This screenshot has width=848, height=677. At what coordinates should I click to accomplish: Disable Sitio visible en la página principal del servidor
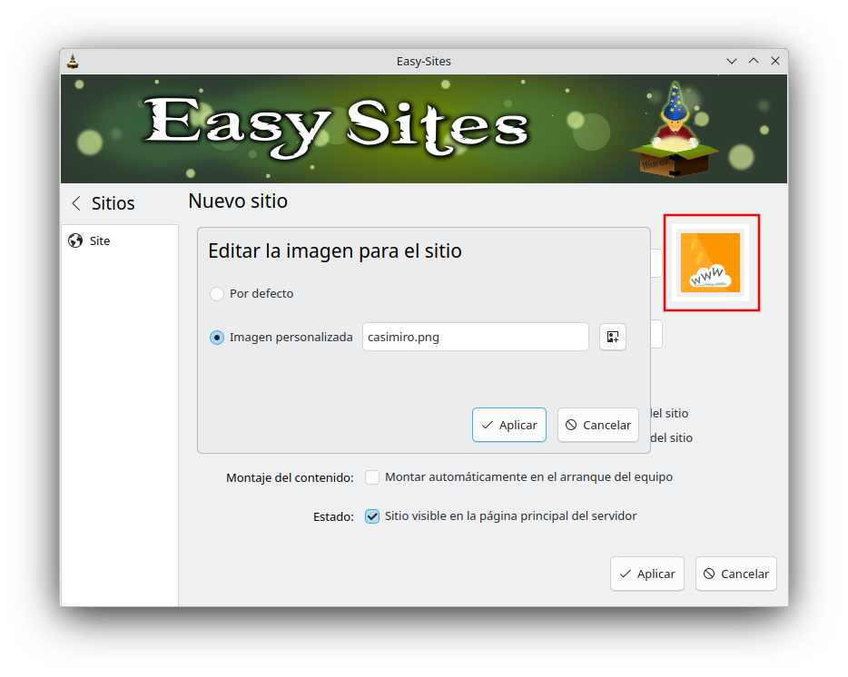pos(372,515)
